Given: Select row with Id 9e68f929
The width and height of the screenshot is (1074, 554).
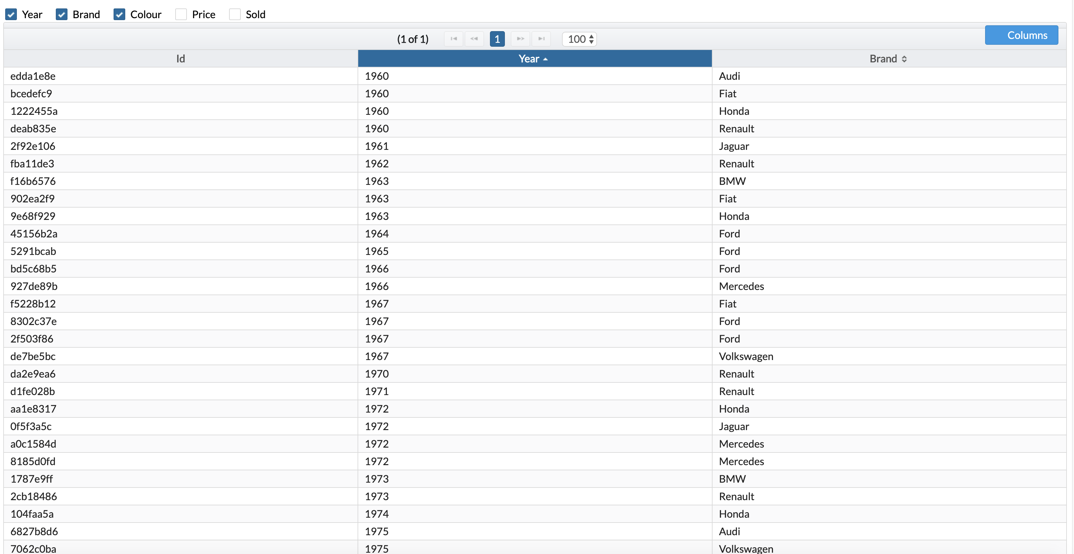Looking at the screenshot, I should pyautogui.click(x=535, y=216).
